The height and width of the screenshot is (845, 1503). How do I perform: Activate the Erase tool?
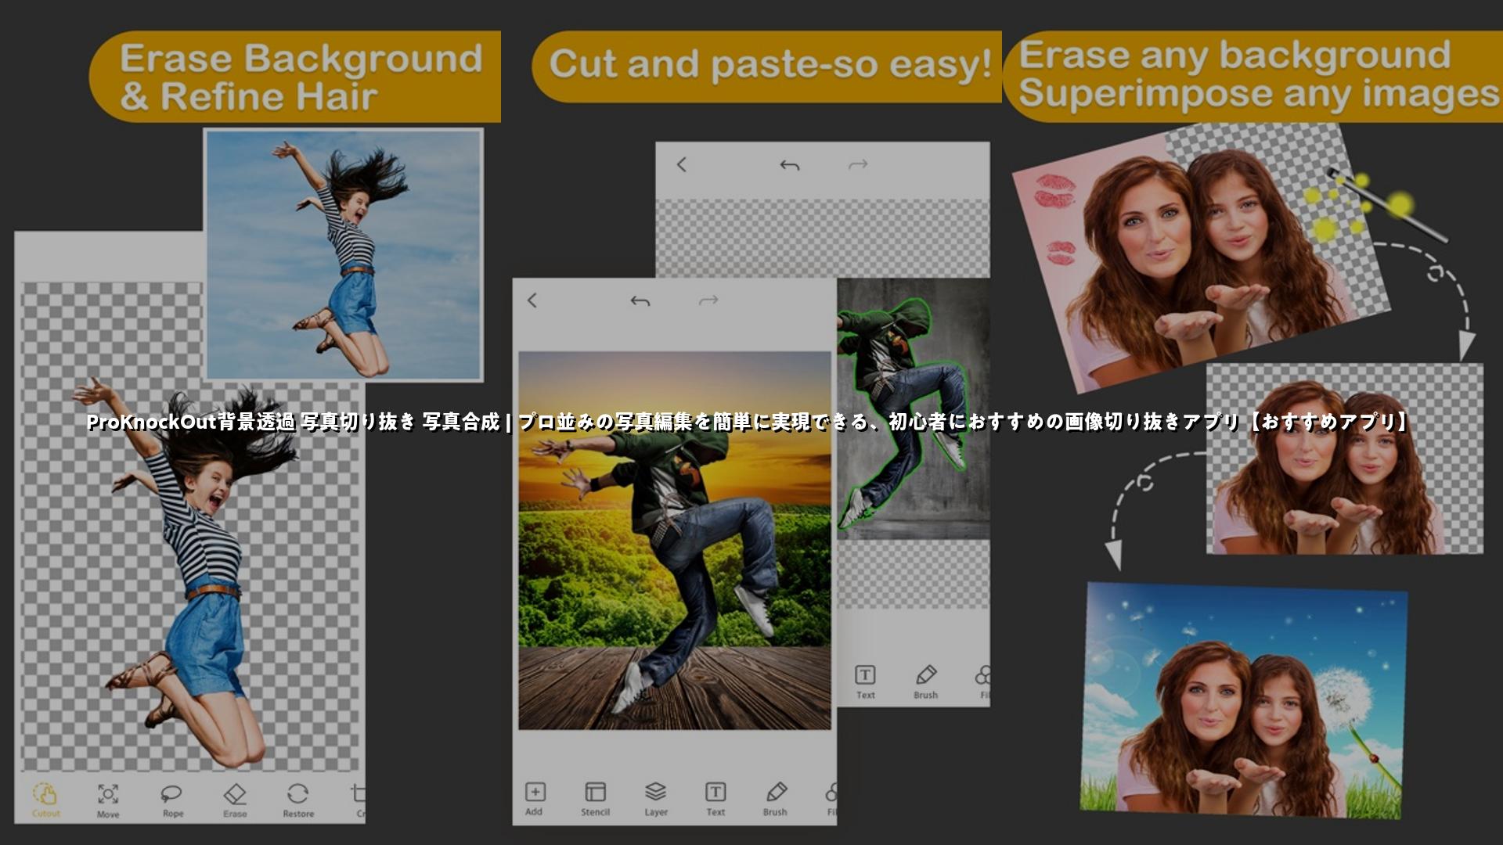[x=235, y=801]
